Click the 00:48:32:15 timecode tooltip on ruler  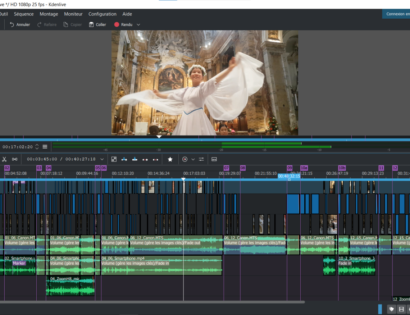tap(289, 176)
